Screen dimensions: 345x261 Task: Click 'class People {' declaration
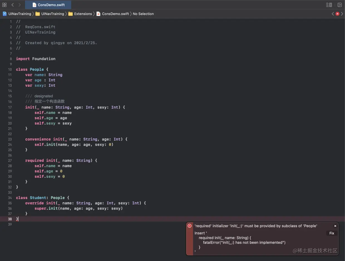pos(32,69)
